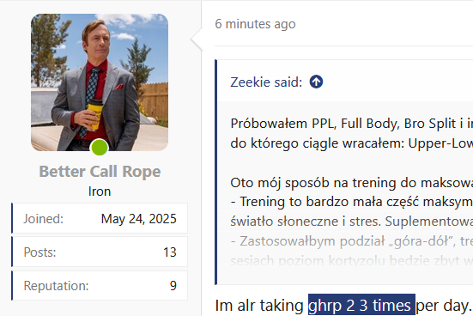Expand the faded quoted text block
This screenshot has height=316, width=473.
point(345,251)
